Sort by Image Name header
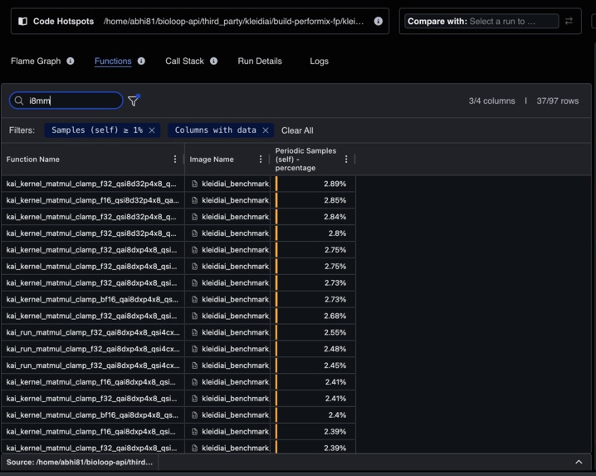 point(212,159)
